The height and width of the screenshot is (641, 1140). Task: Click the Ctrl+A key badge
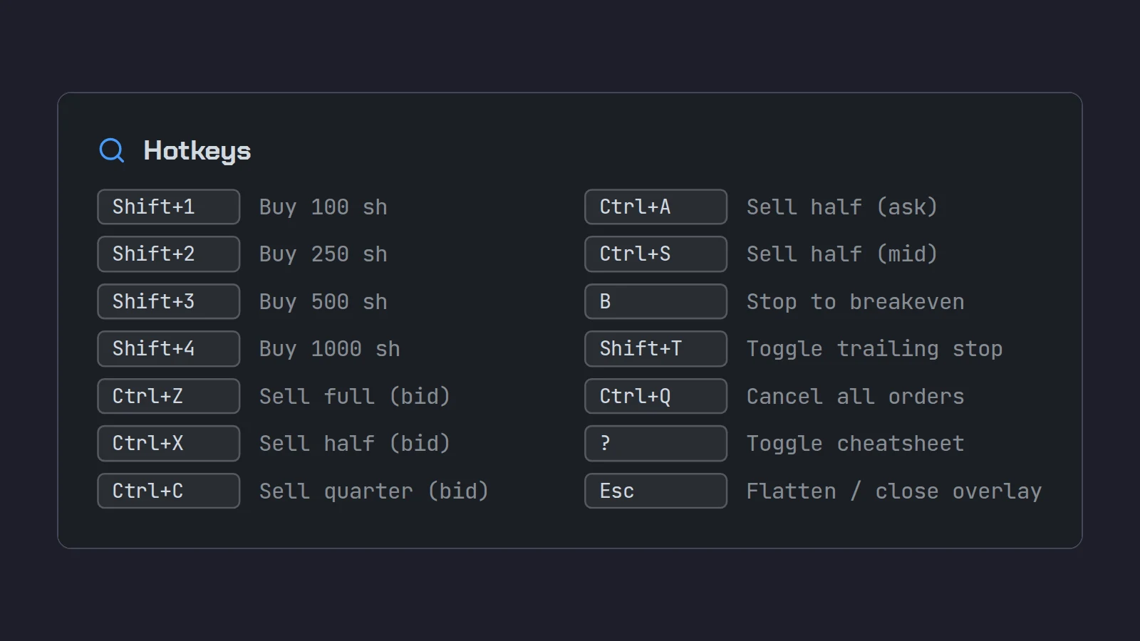pyautogui.click(x=656, y=207)
